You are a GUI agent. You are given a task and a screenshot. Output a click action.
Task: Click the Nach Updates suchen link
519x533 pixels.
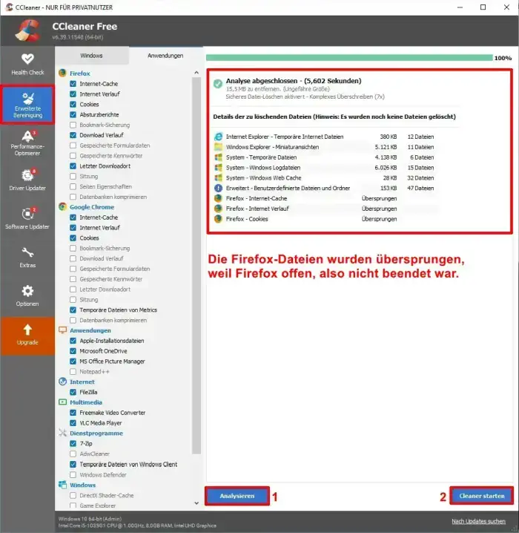478,521
